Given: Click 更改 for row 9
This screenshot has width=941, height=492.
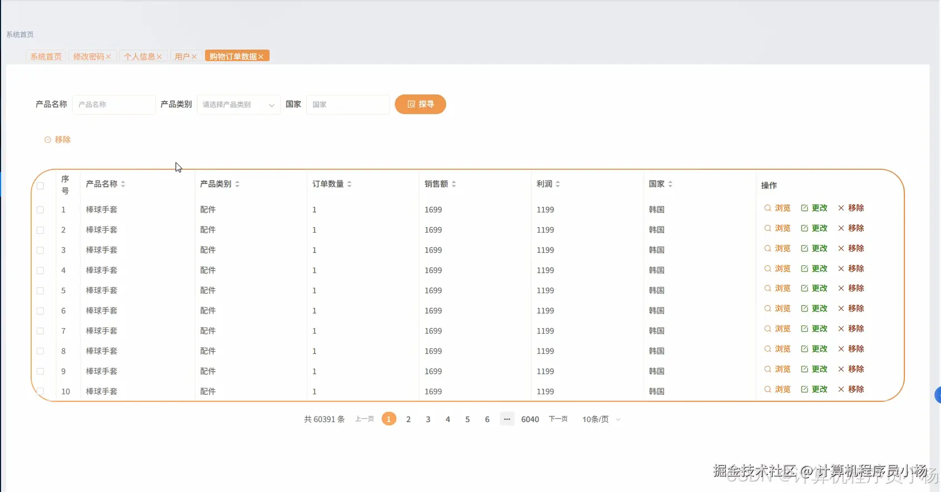Looking at the screenshot, I should 814,369.
